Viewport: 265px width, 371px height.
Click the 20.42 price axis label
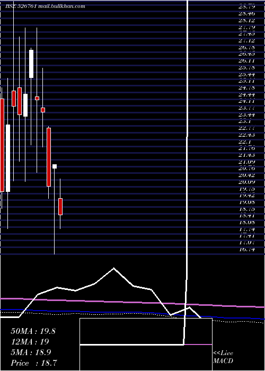tap(247, 175)
